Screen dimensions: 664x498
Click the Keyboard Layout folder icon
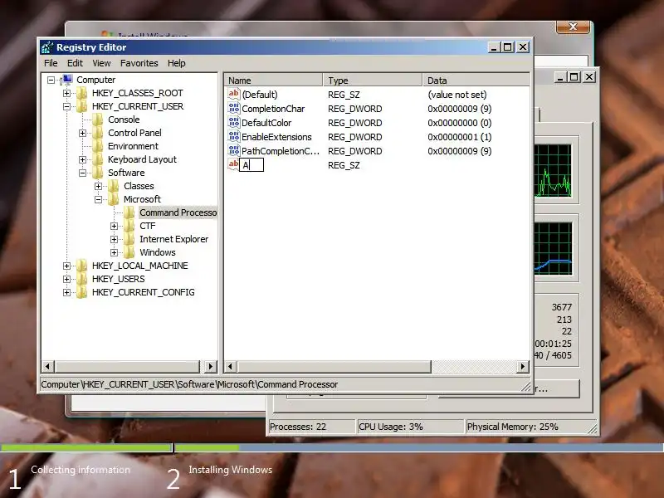98,159
